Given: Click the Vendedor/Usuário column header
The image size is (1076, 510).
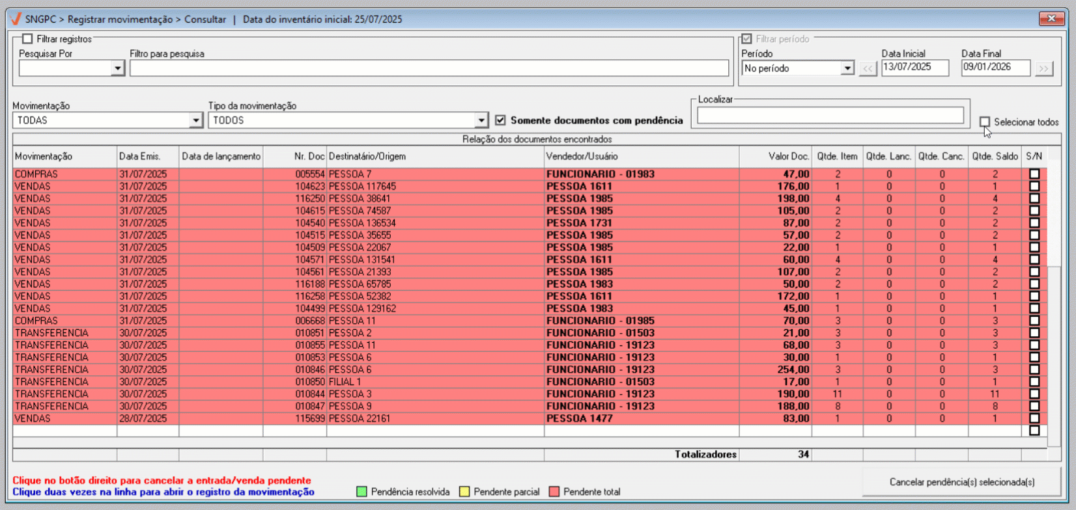Looking at the screenshot, I should 642,156.
